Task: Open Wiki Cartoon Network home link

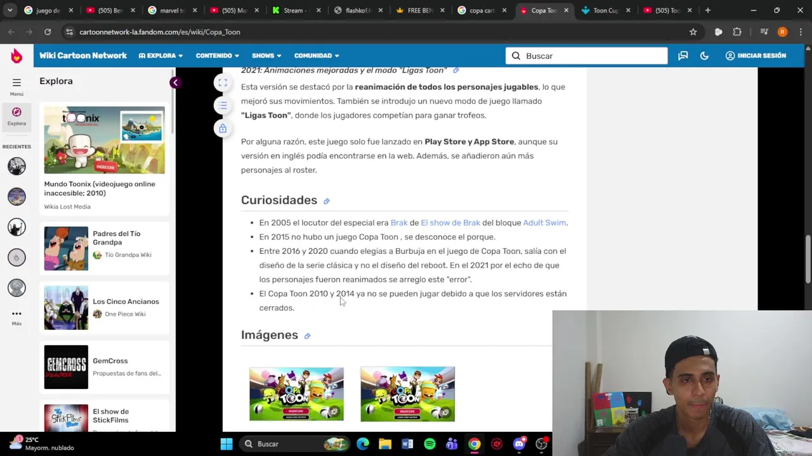Action: point(82,56)
